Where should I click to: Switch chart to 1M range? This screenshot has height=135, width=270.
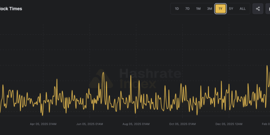click(x=198, y=9)
